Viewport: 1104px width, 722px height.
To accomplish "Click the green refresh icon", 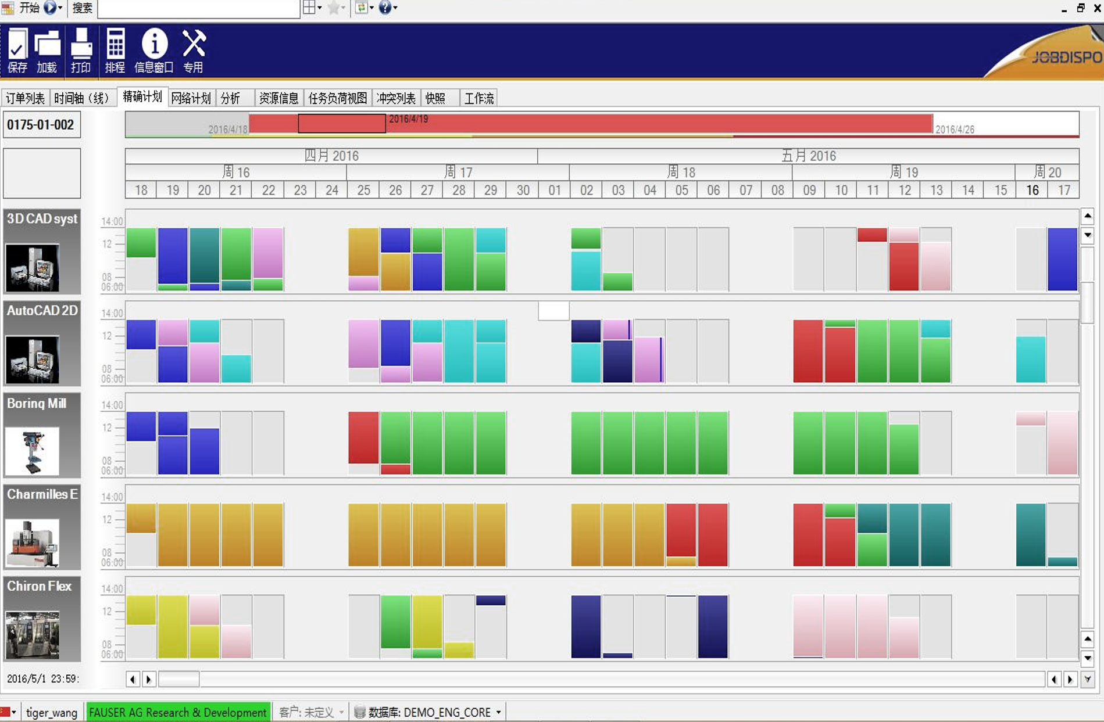I will [x=361, y=8].
